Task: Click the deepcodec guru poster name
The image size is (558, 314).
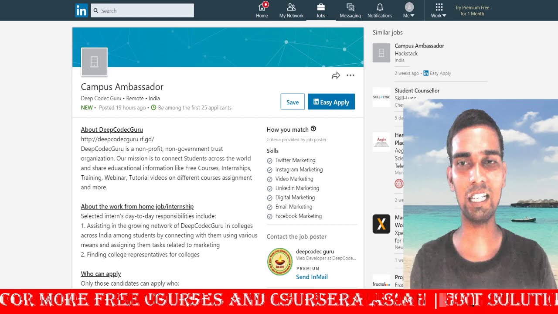Action: (315, 251)
